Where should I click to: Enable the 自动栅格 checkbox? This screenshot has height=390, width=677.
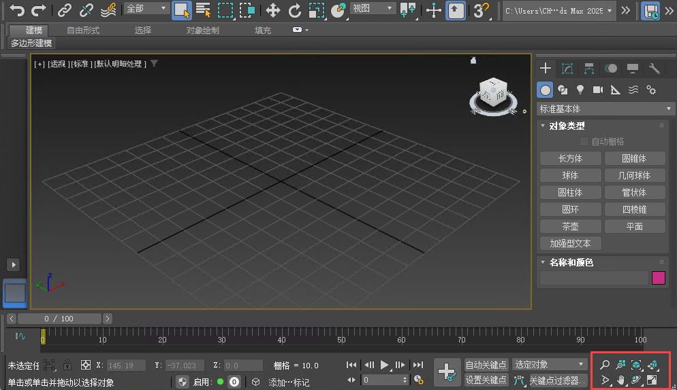pos(584,141)
